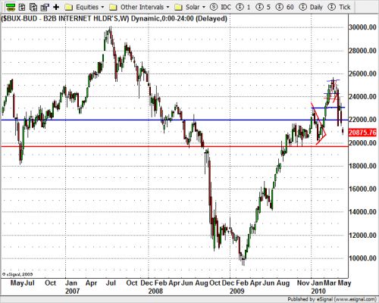Select the Daily interval button
Viewport: 379px width, 303px height.
[x=311, y=7]
